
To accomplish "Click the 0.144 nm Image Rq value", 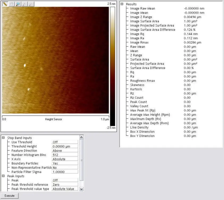I will [x=191, y=34].
